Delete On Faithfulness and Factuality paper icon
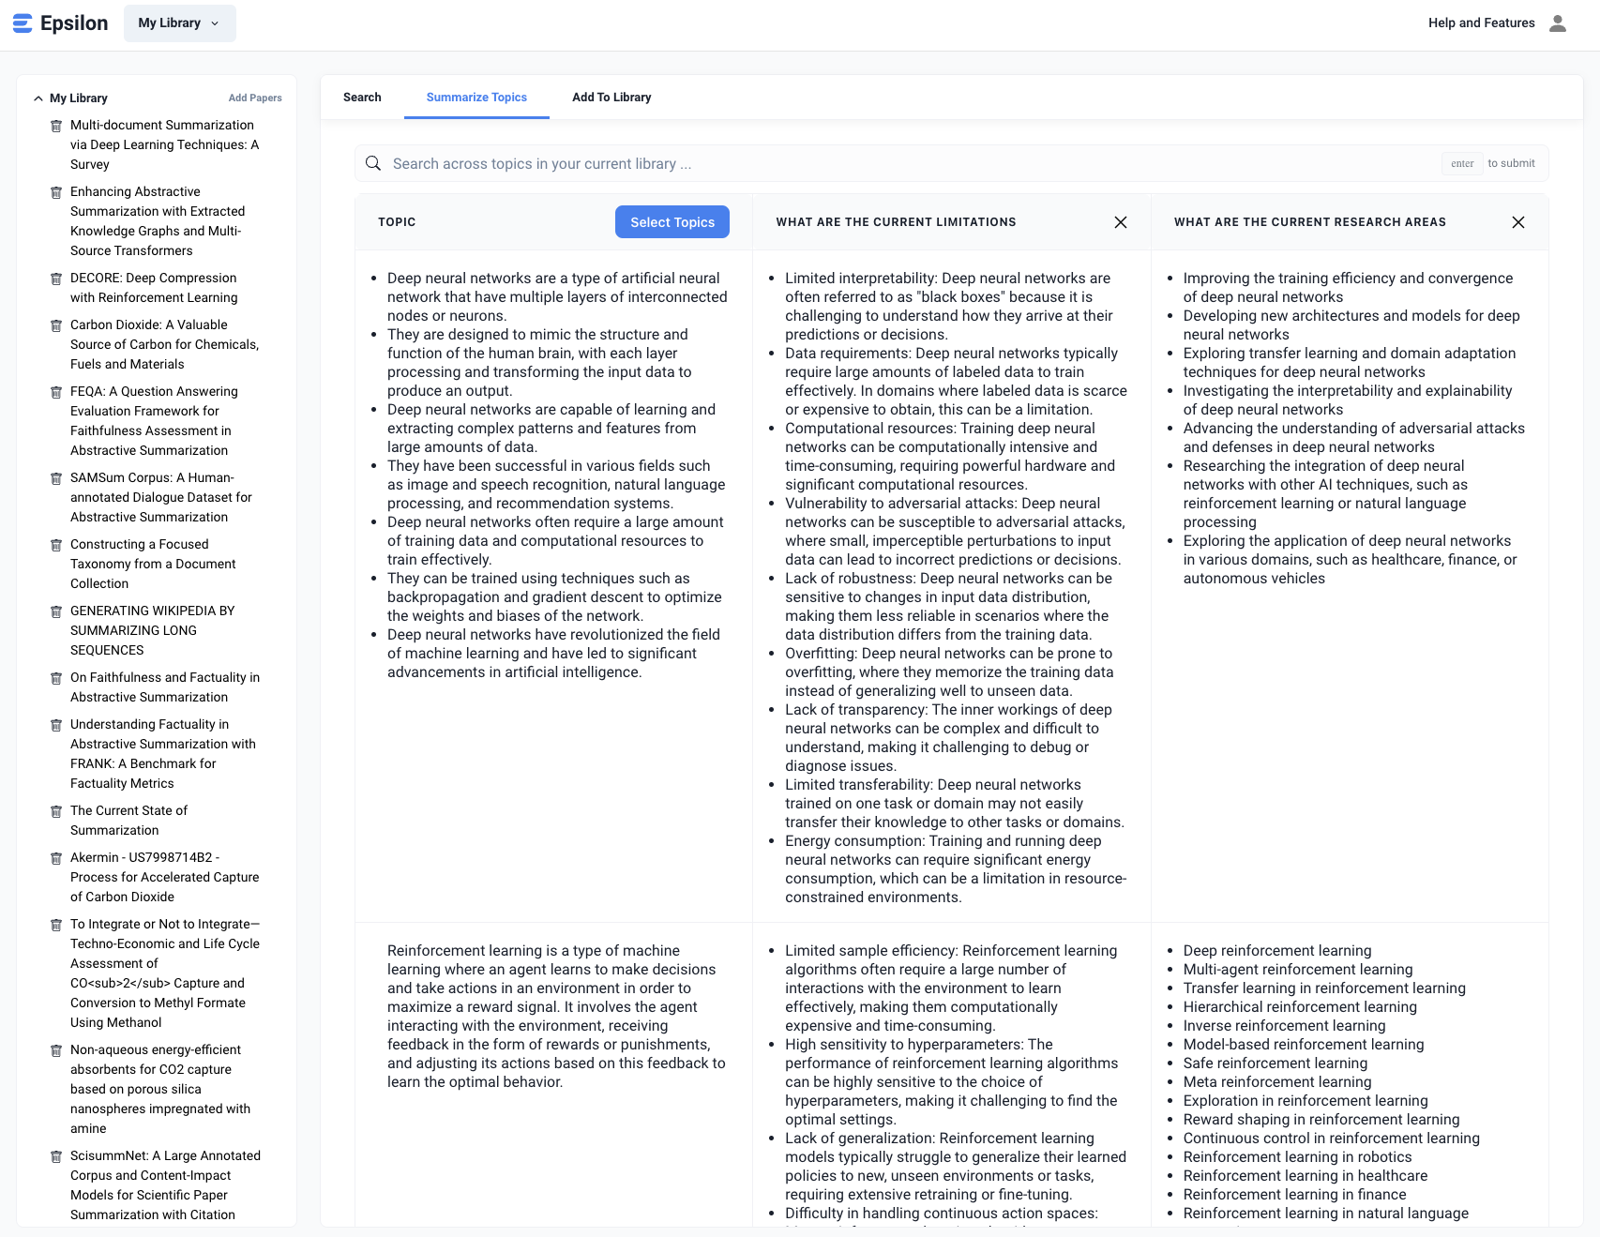 tap(56, 678)
